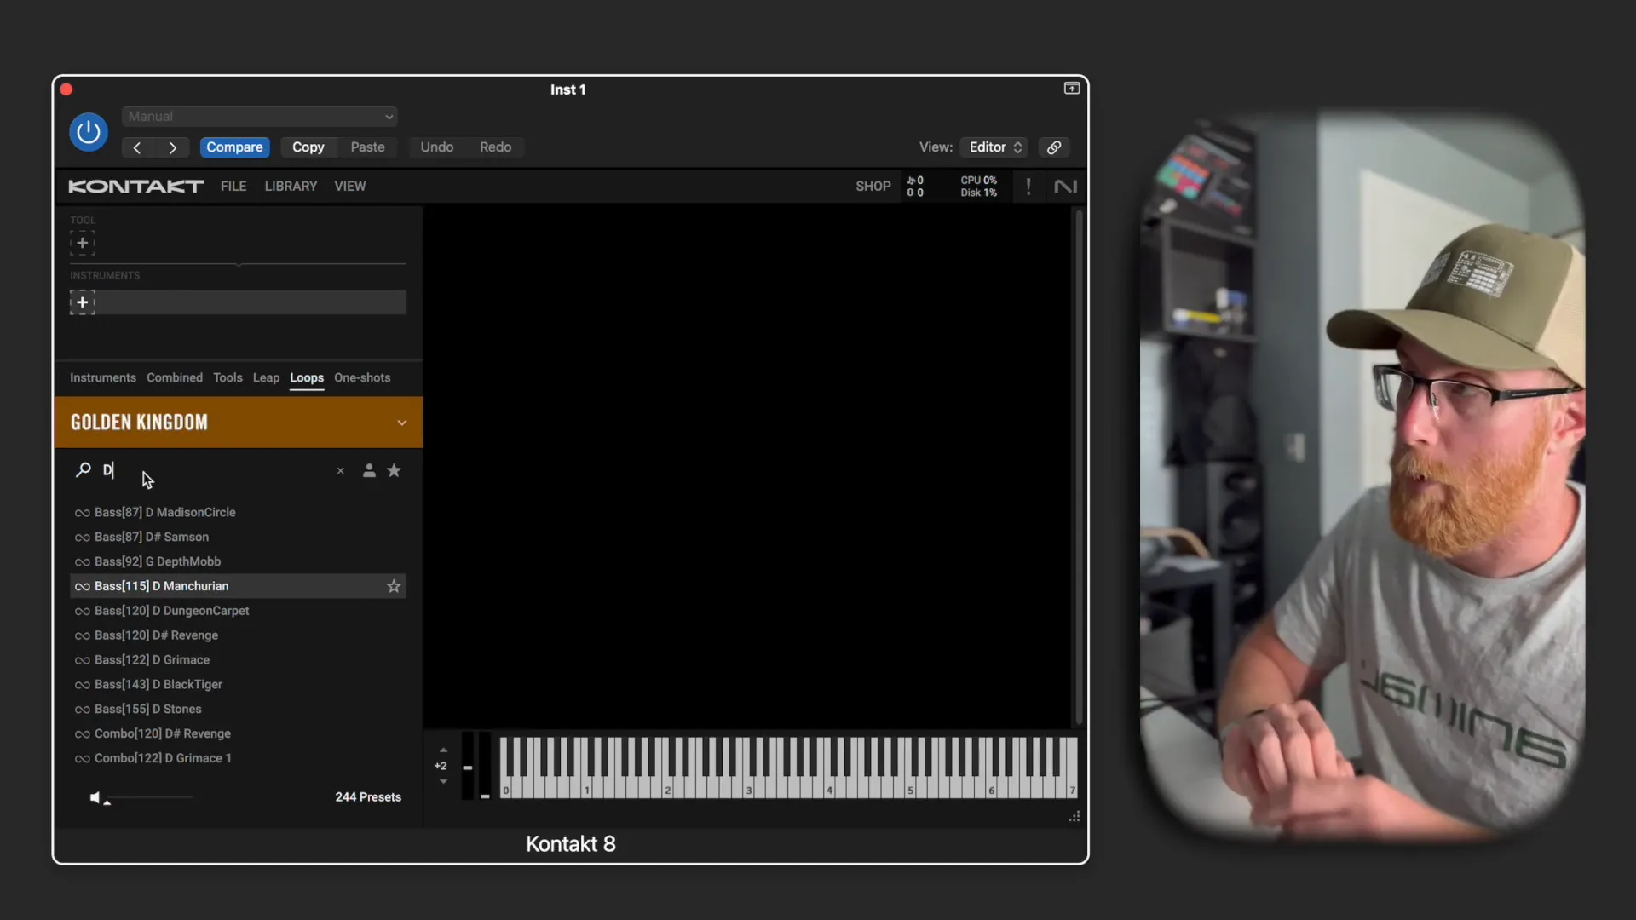Click octave shift up arrow
The width and height of the screenshot is (1636, 920).
point(443,750)
